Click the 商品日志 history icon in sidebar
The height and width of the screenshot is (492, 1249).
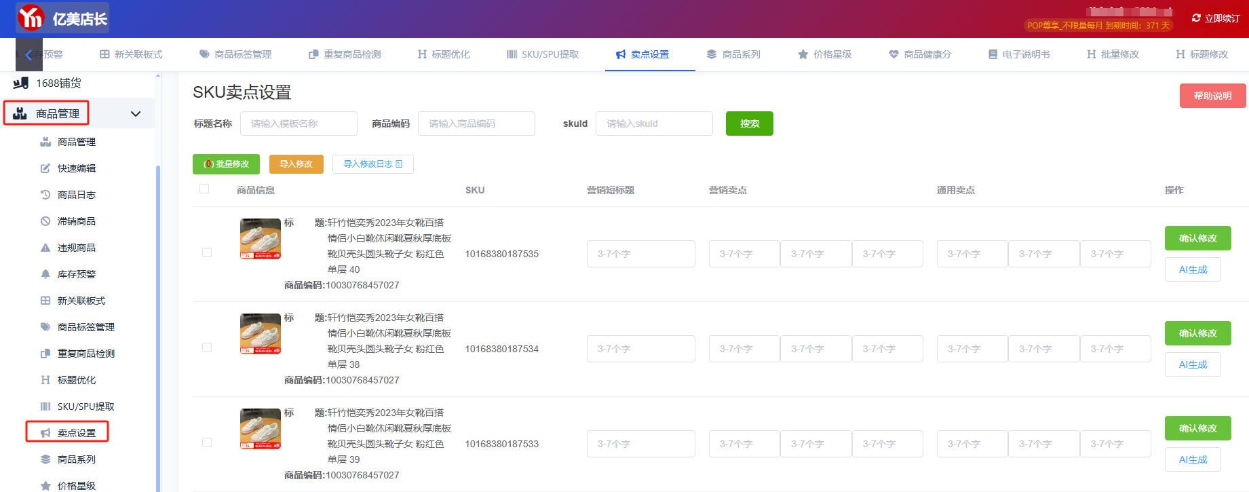click(45, 195)
